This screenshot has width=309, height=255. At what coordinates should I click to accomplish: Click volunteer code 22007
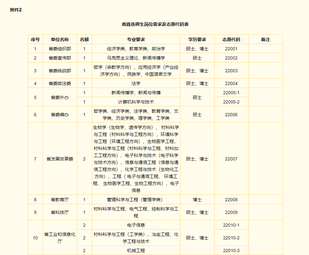pos(231,159)
